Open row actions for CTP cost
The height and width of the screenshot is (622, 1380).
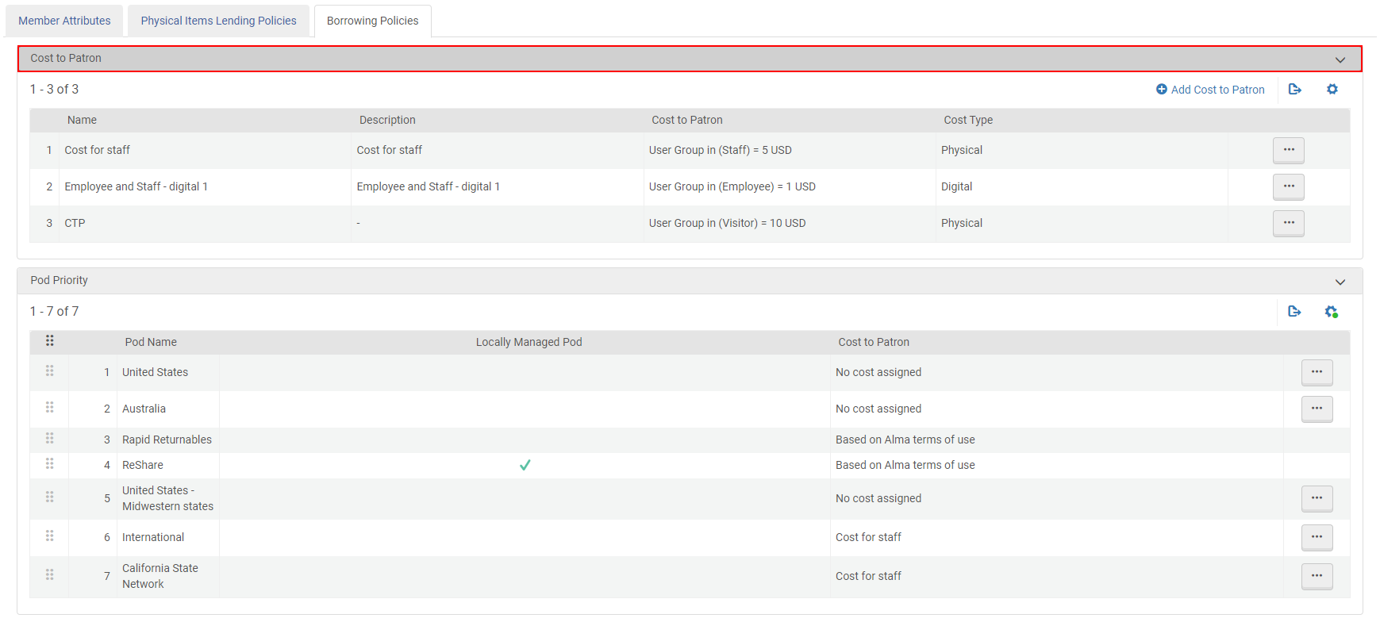pos(1288,223)
